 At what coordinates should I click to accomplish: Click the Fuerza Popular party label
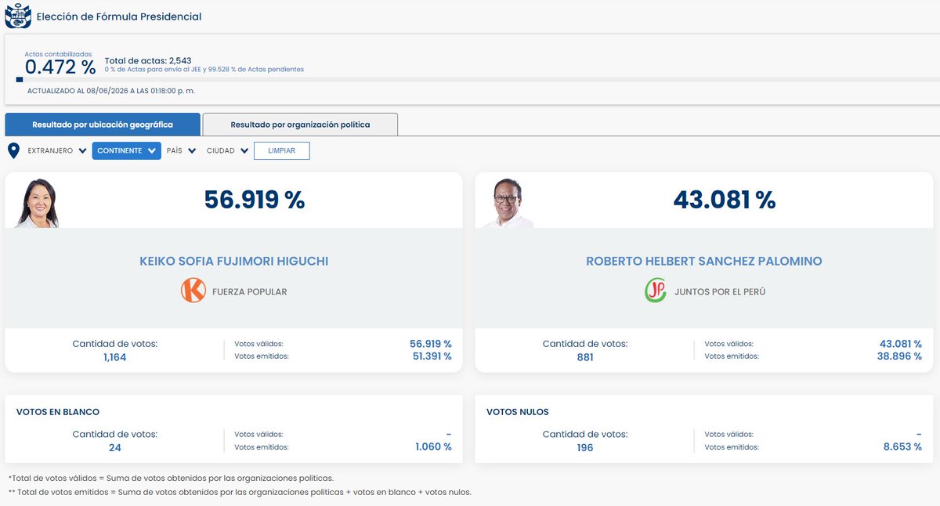pos(249,291)
